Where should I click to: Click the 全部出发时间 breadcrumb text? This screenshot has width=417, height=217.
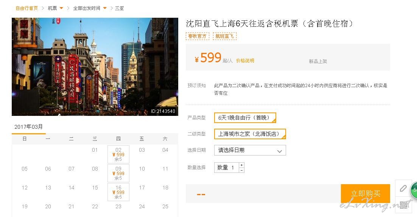[87, 8]
